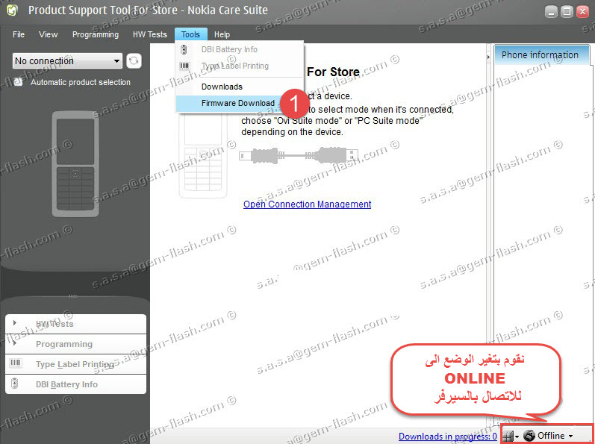This screenshot has height=444, width=595.
Task: Click the Nokia Care Suite app icon
Action: click(12, 10)
